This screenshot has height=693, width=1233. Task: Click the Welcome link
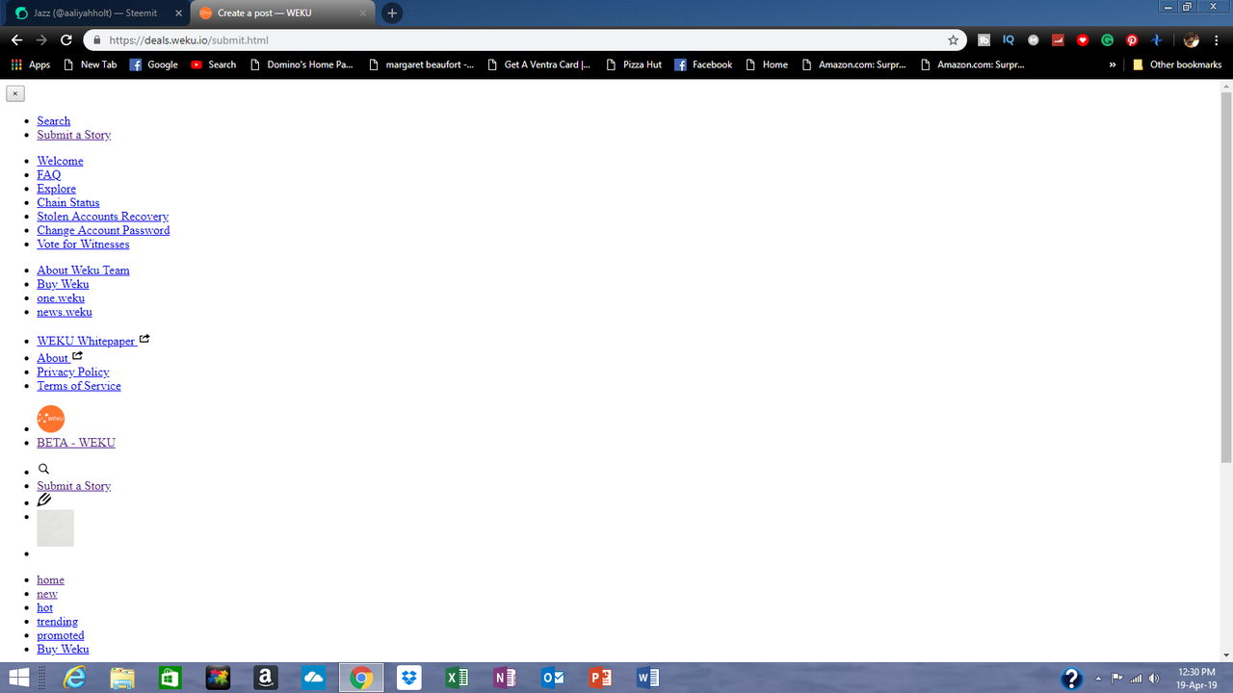click(x=60, y=161)
